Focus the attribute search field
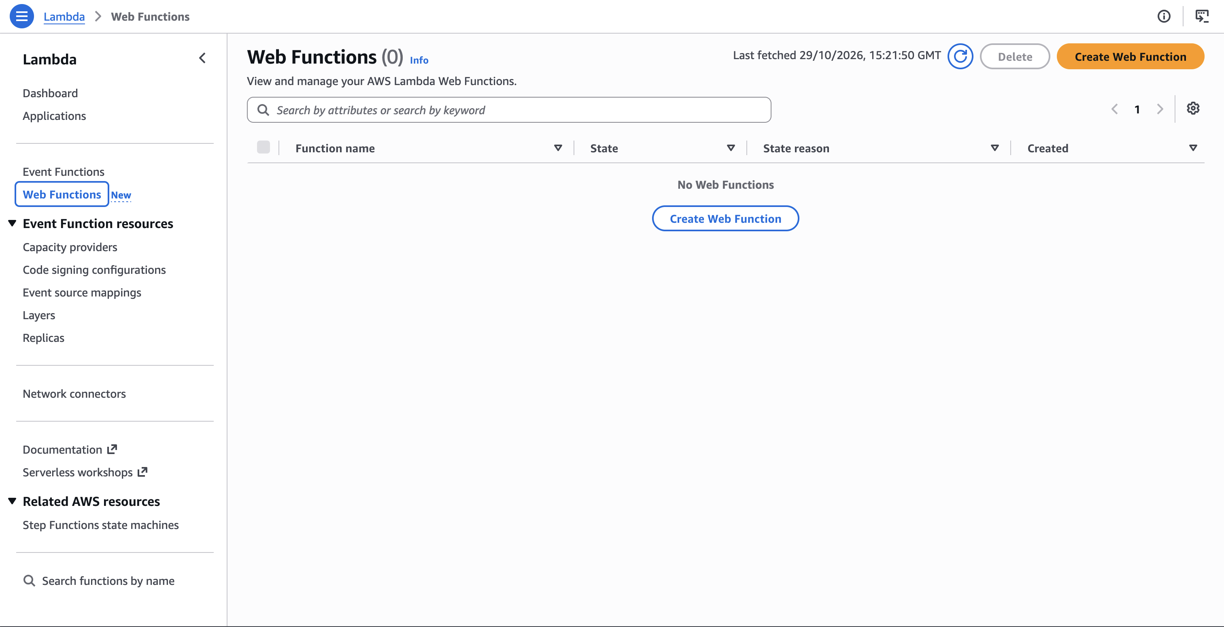This screenshot has height=627, width=1224. click(x=509, y=110)
